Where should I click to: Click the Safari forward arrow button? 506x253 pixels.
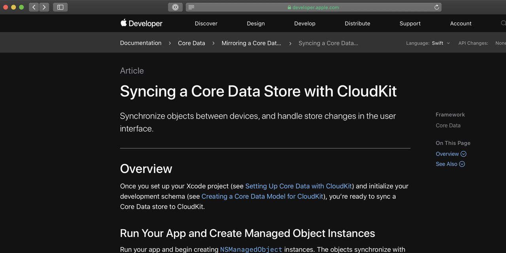coord(44,7)
